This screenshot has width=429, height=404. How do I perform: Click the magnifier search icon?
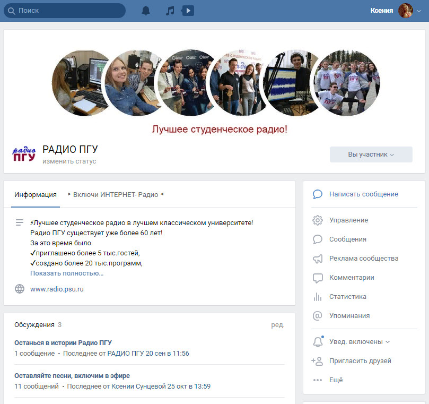11,11
